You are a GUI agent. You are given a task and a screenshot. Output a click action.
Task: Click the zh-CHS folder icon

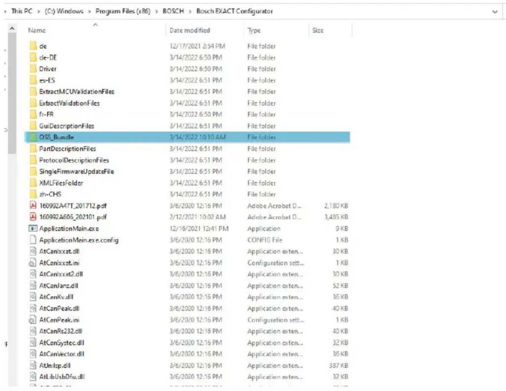33,194
